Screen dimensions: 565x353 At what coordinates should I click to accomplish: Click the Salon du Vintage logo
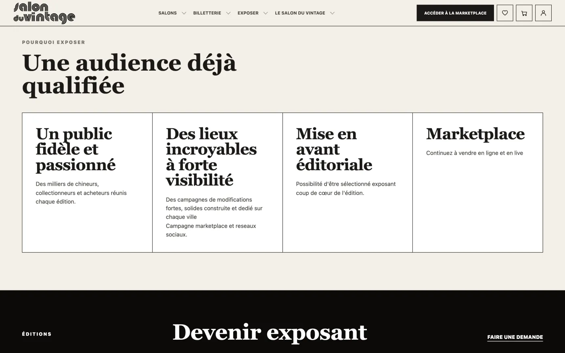click(x=44, y=13)
